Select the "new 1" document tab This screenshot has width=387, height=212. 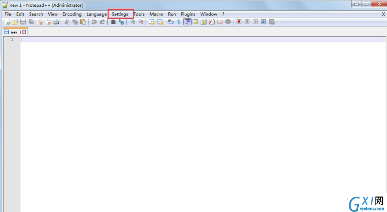click(x=15, y=32)
